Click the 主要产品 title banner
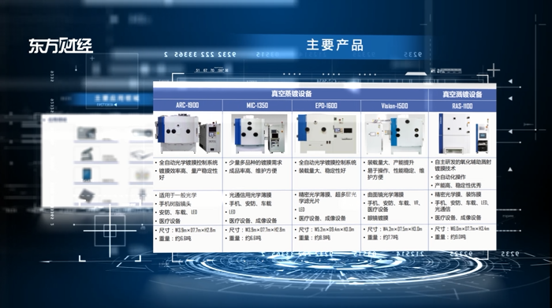 334,45
